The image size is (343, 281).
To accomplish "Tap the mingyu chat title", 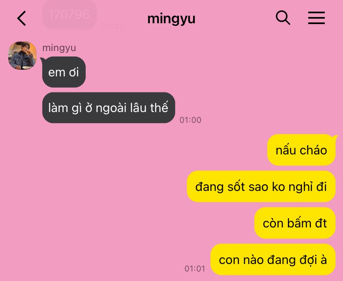I will (x=171, y=19).
